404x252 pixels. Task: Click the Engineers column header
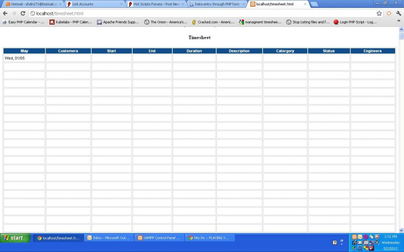(373, 51)
